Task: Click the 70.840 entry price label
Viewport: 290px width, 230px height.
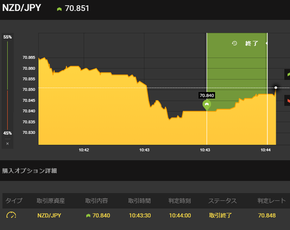Action: click(x=207, y=96)
